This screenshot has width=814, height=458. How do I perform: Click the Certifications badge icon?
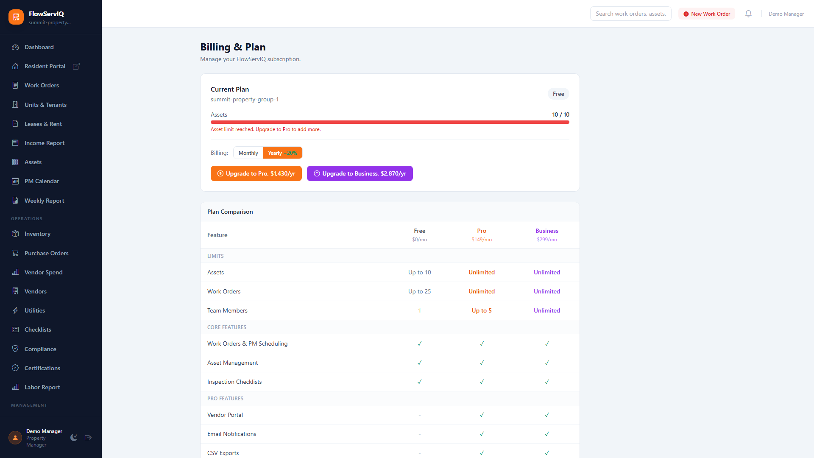tap(15, 368)
